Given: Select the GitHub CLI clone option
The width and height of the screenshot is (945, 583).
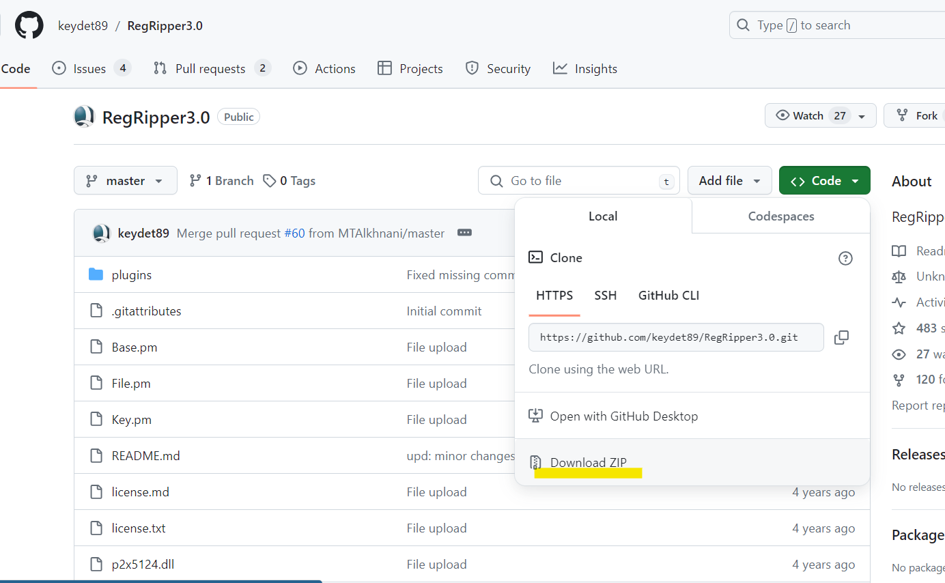Looking at the screenshot, I should point(668,295).
